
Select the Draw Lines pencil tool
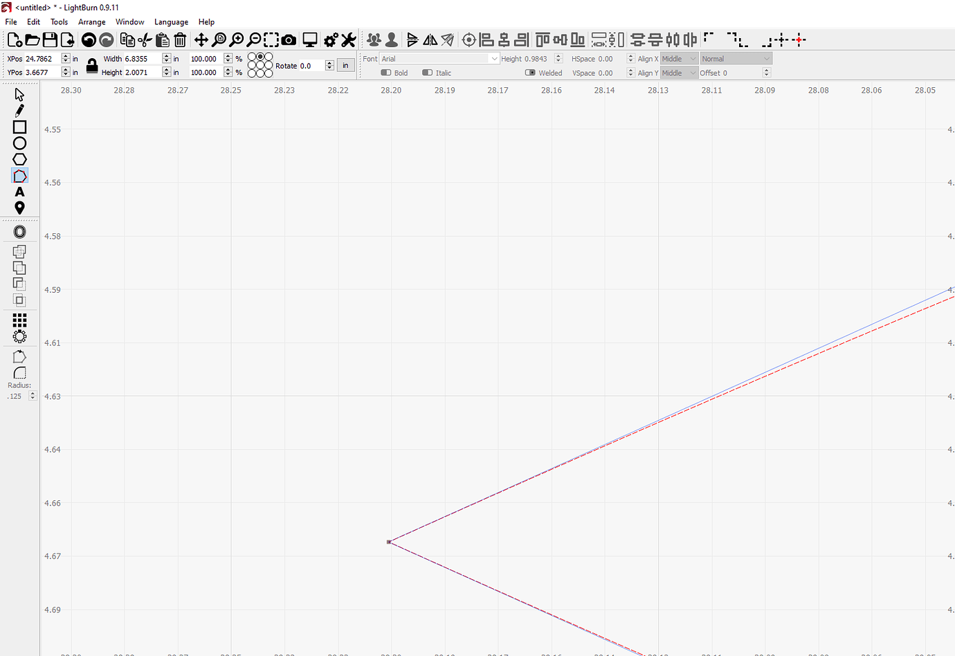[x=19, y=111]
